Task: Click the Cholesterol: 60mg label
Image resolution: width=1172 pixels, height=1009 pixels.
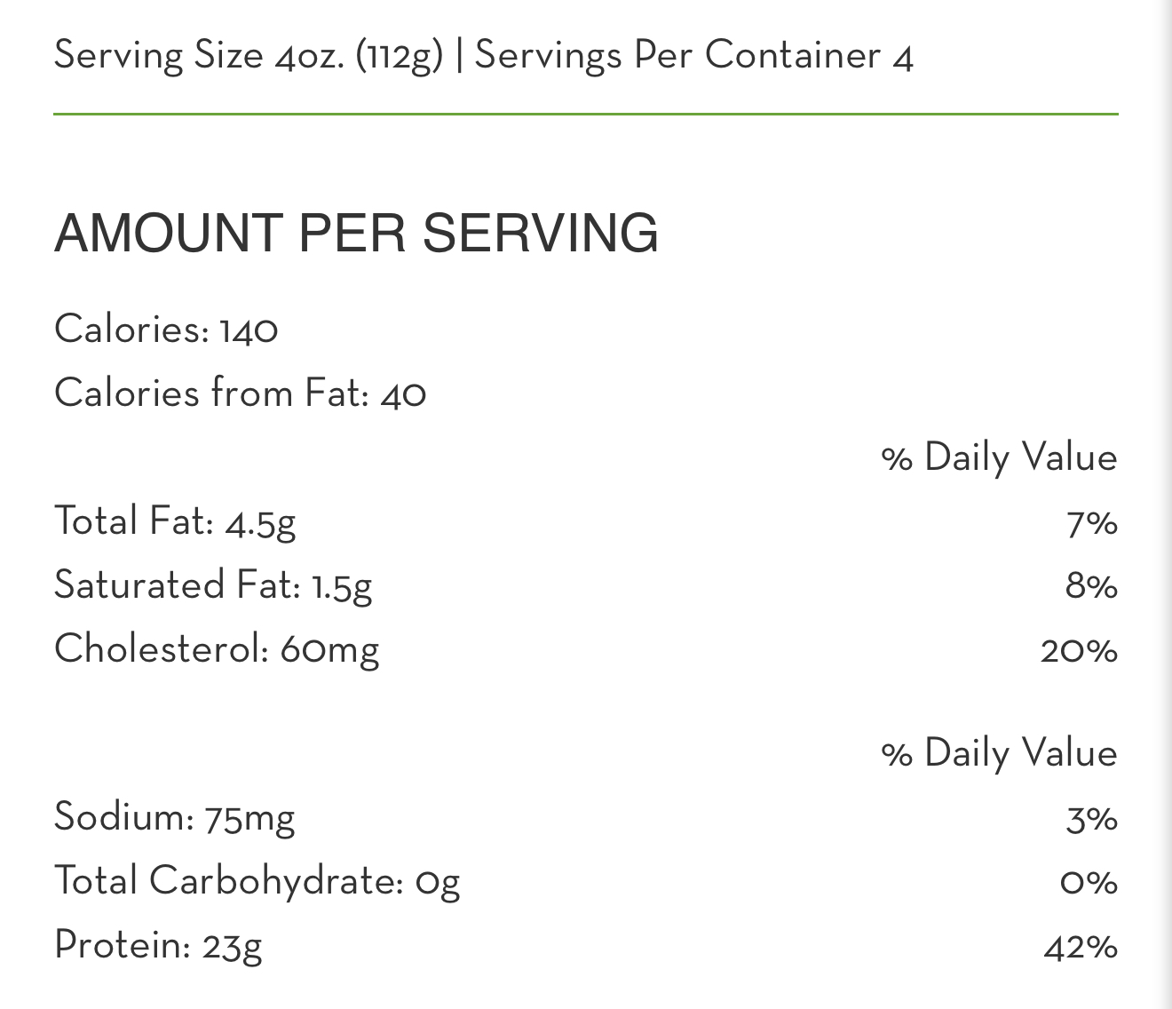Action: click(x=217, y=649)
